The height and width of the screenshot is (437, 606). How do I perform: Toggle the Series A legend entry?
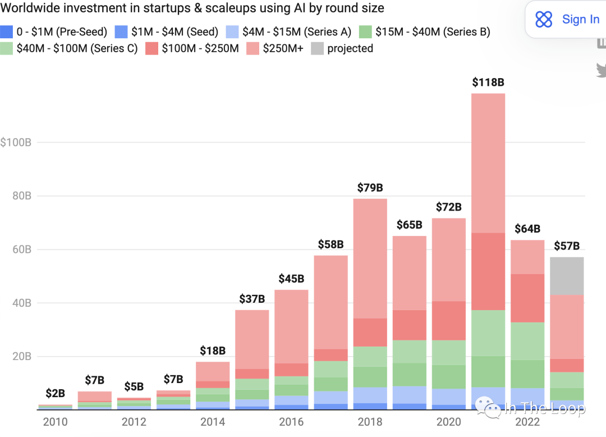(289, 31)
